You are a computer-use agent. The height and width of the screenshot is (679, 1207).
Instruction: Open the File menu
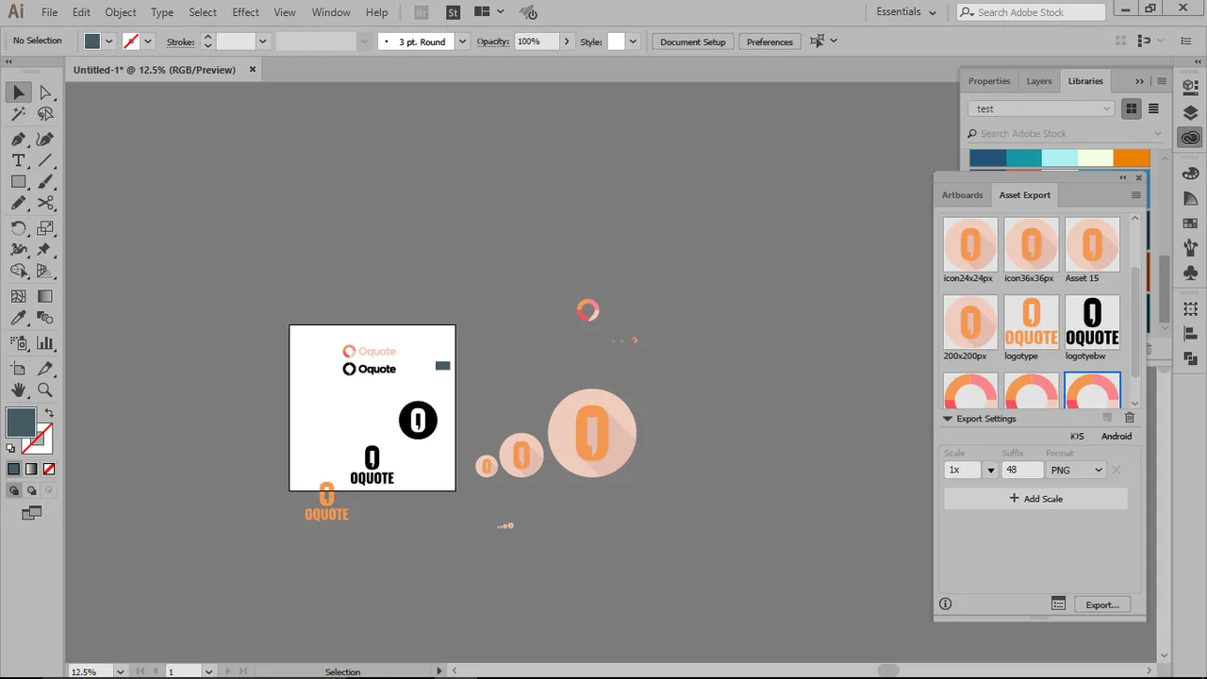50,12
